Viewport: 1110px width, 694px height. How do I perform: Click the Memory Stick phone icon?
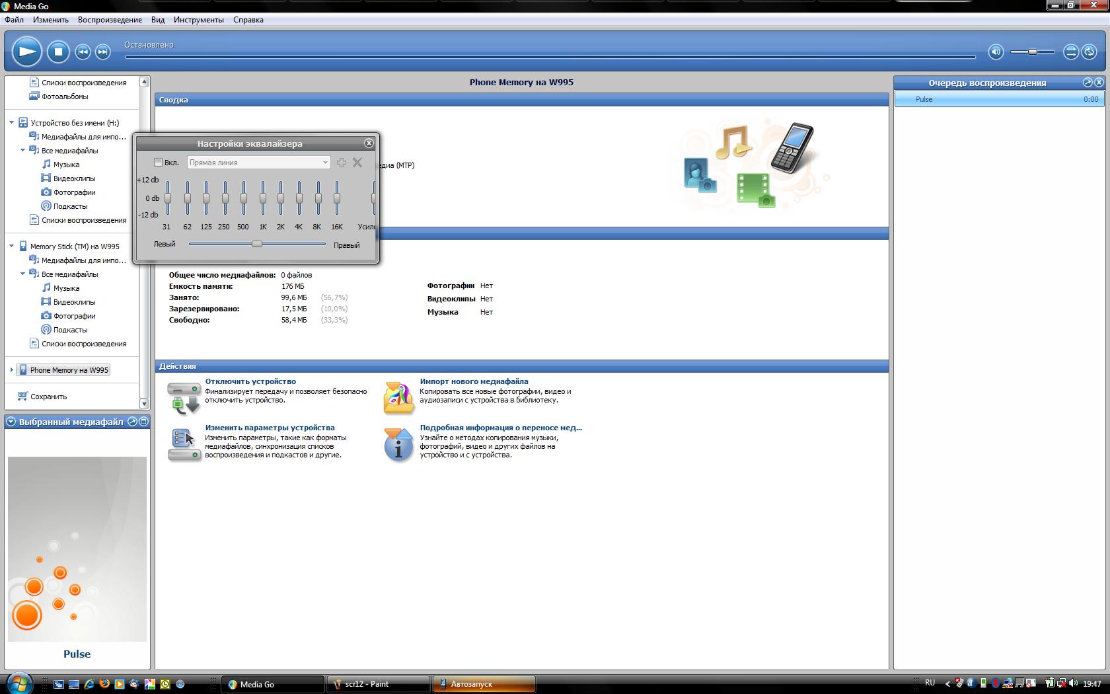pos(23,246)
